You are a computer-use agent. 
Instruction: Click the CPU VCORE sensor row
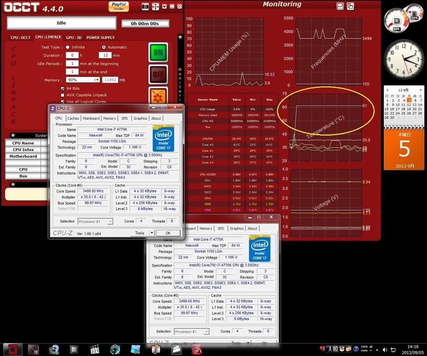pyautogui.click(x=233, y=175)
